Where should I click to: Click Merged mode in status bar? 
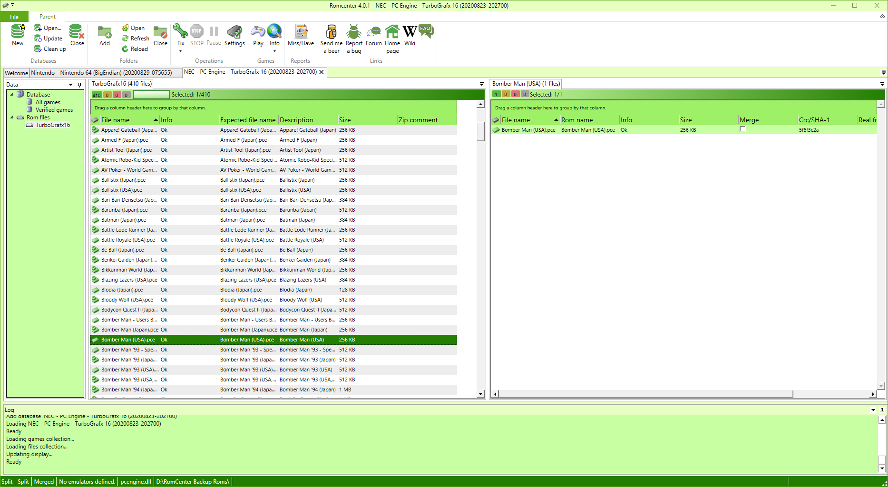pyautogui.click(x=44, y=482)
